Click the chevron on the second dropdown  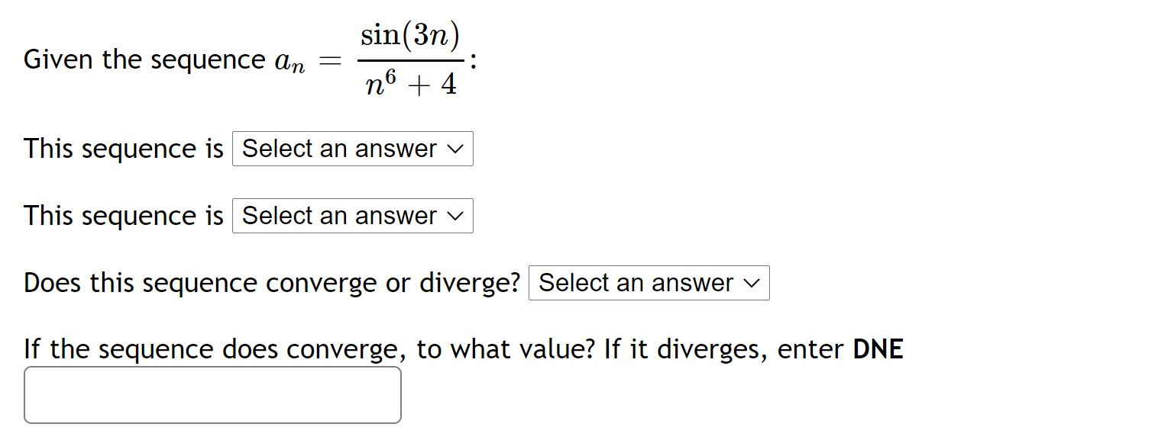tap(457, 216)
